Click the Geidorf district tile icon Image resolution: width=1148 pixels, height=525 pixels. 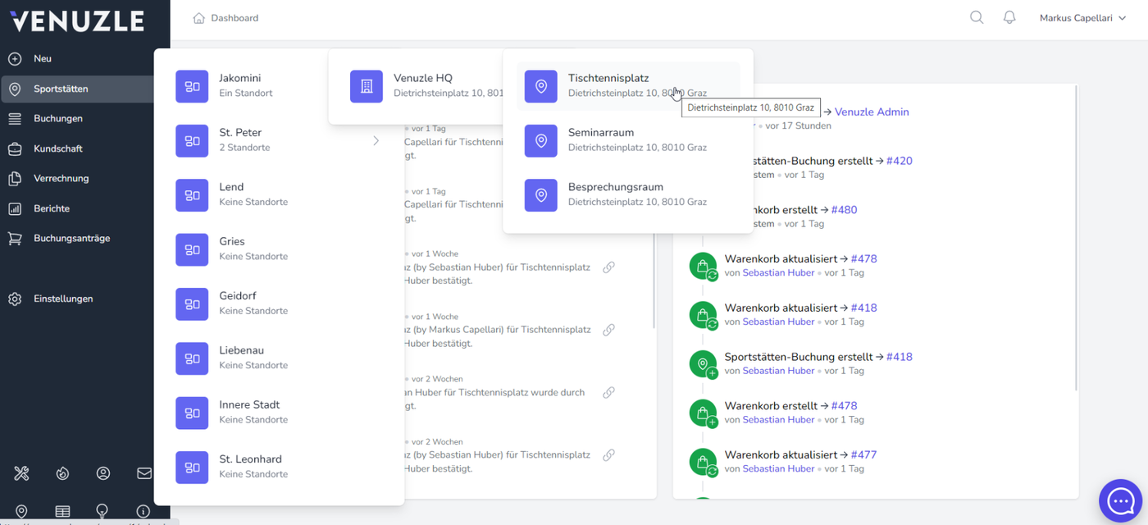click(x=192, y=304)
